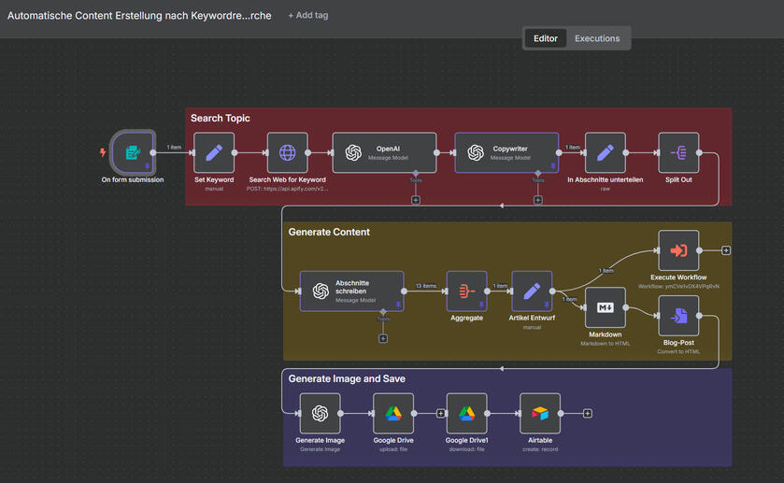This screenshot has height=483, width=784.
Task: Select the Aggregate node icon
Action: pyautogui.click(x=466, y=291)
